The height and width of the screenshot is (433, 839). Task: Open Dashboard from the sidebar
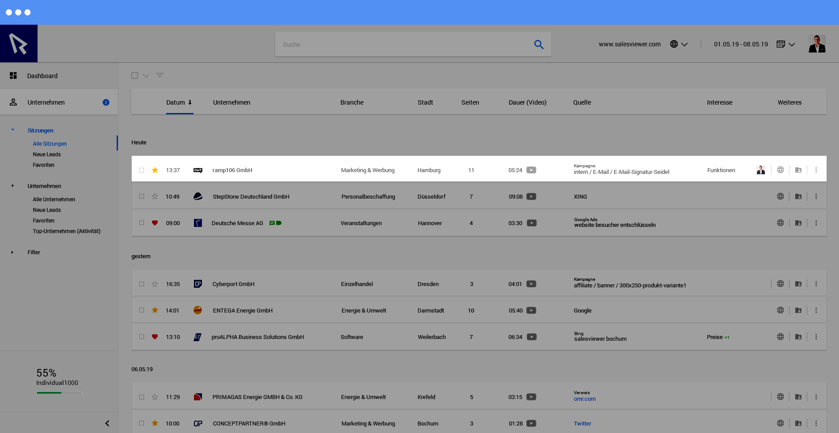(42, 76)
